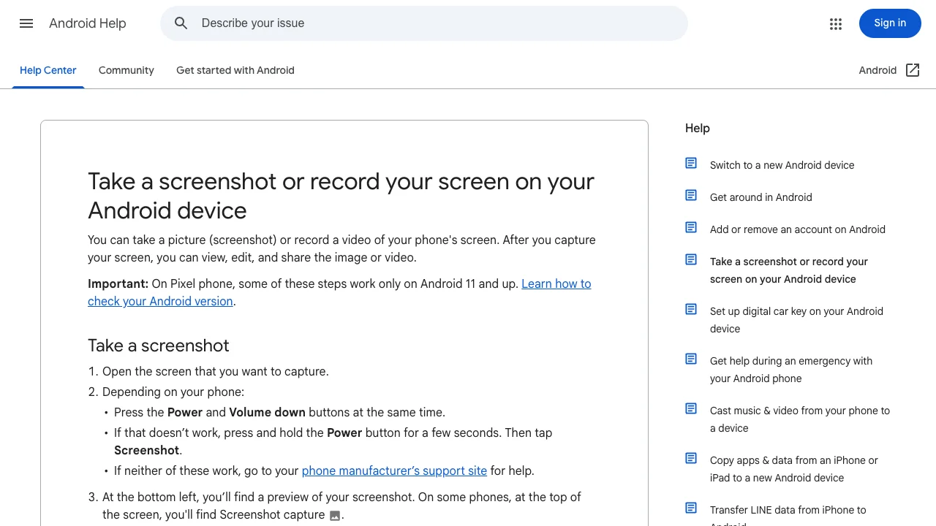Click the article icon for Get help during an emergency
The image size is (936, 526).
tap(691, 359)
